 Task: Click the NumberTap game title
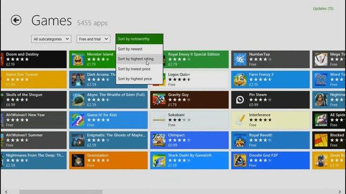259,54
